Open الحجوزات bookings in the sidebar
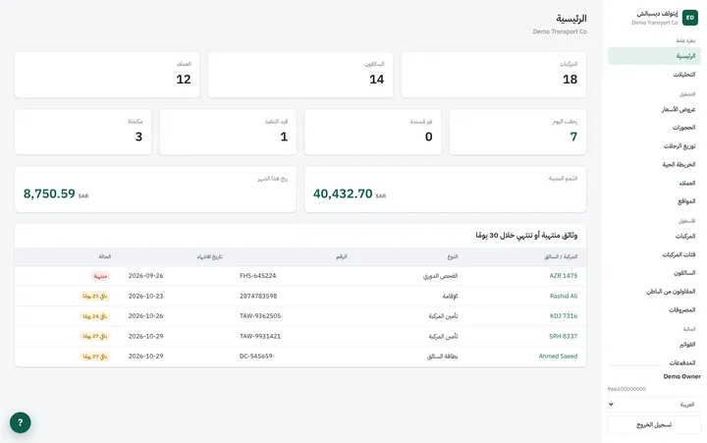This screenshot has height=443, width=707. click(654, 128)
